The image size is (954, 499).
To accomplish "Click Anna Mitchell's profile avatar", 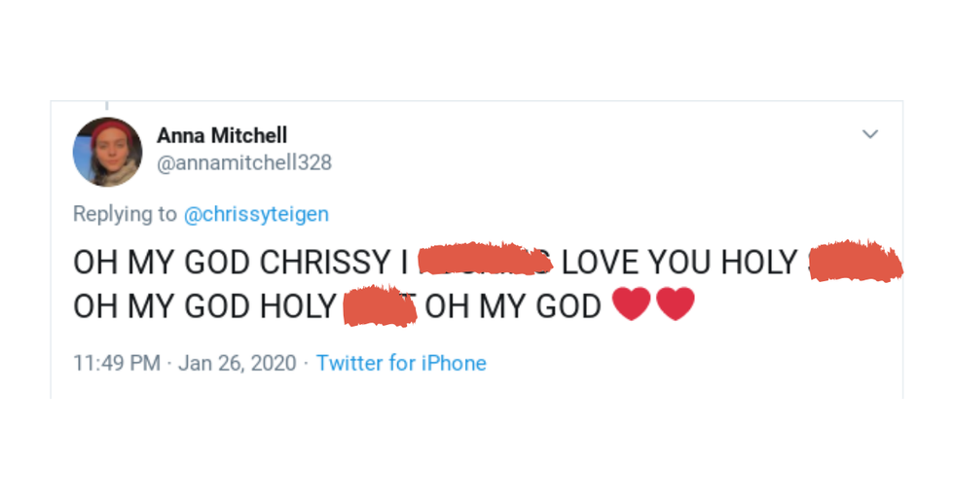I will 107,152.
